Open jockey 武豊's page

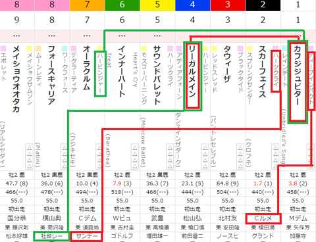point(157,218)
